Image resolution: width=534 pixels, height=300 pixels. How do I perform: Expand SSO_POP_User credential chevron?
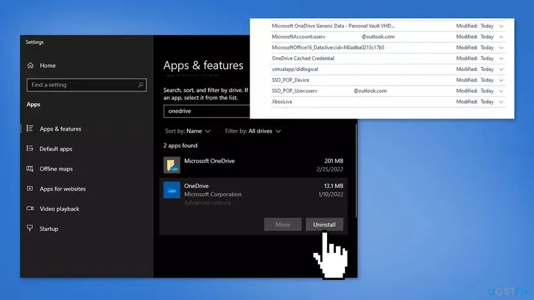pos(501,91)
